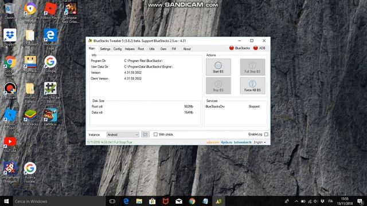
Task: Click the Start BS action button
Action: [218, 67]
